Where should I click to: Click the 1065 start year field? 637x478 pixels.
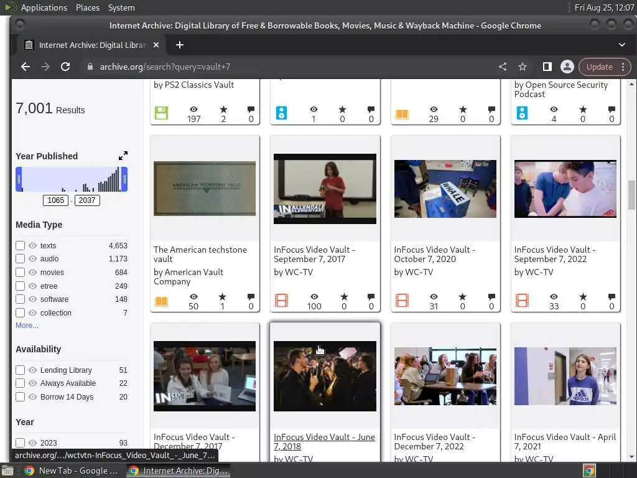tap(55, 200)
